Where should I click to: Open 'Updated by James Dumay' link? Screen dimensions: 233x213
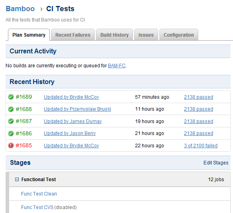click(x=72, y=121)
